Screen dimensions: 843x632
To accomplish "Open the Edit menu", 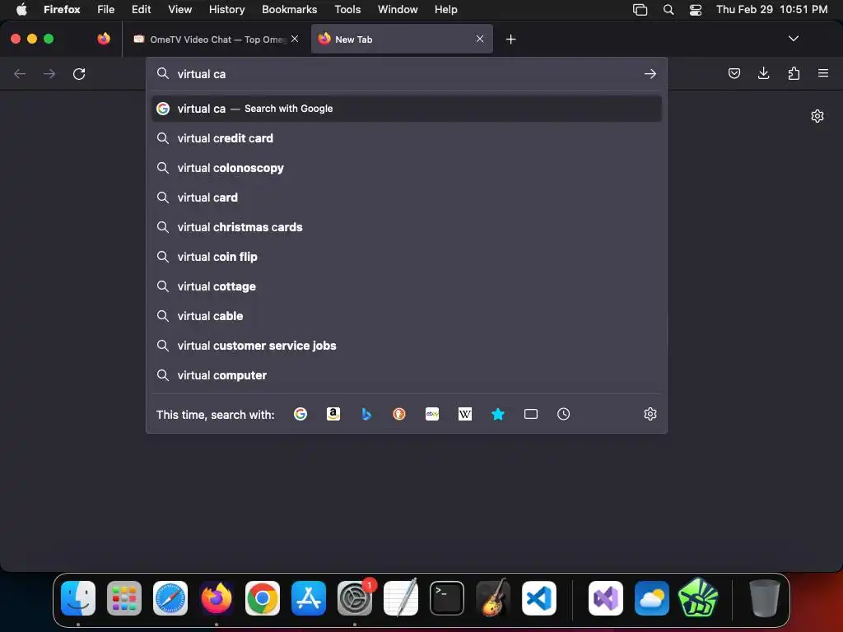I will pyautogui.click(x=141, y=9).
